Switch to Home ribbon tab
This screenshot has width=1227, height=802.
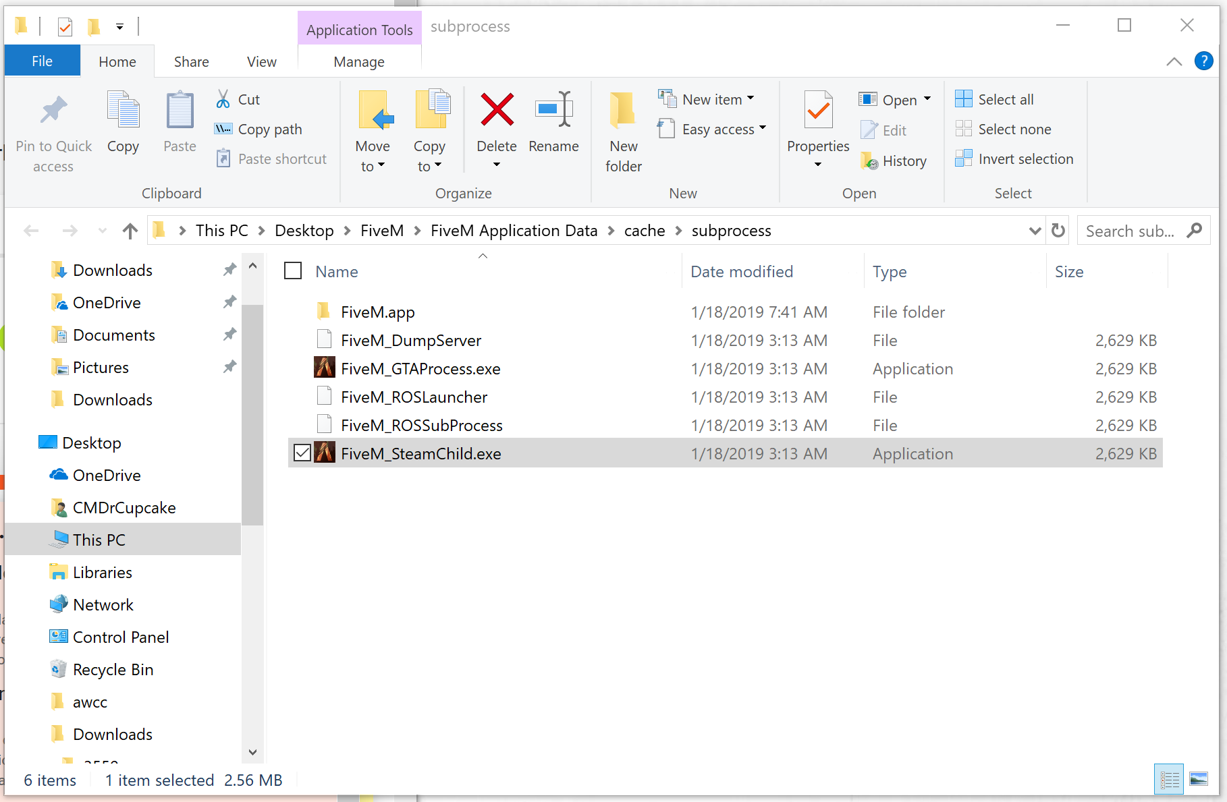point(117,62)
